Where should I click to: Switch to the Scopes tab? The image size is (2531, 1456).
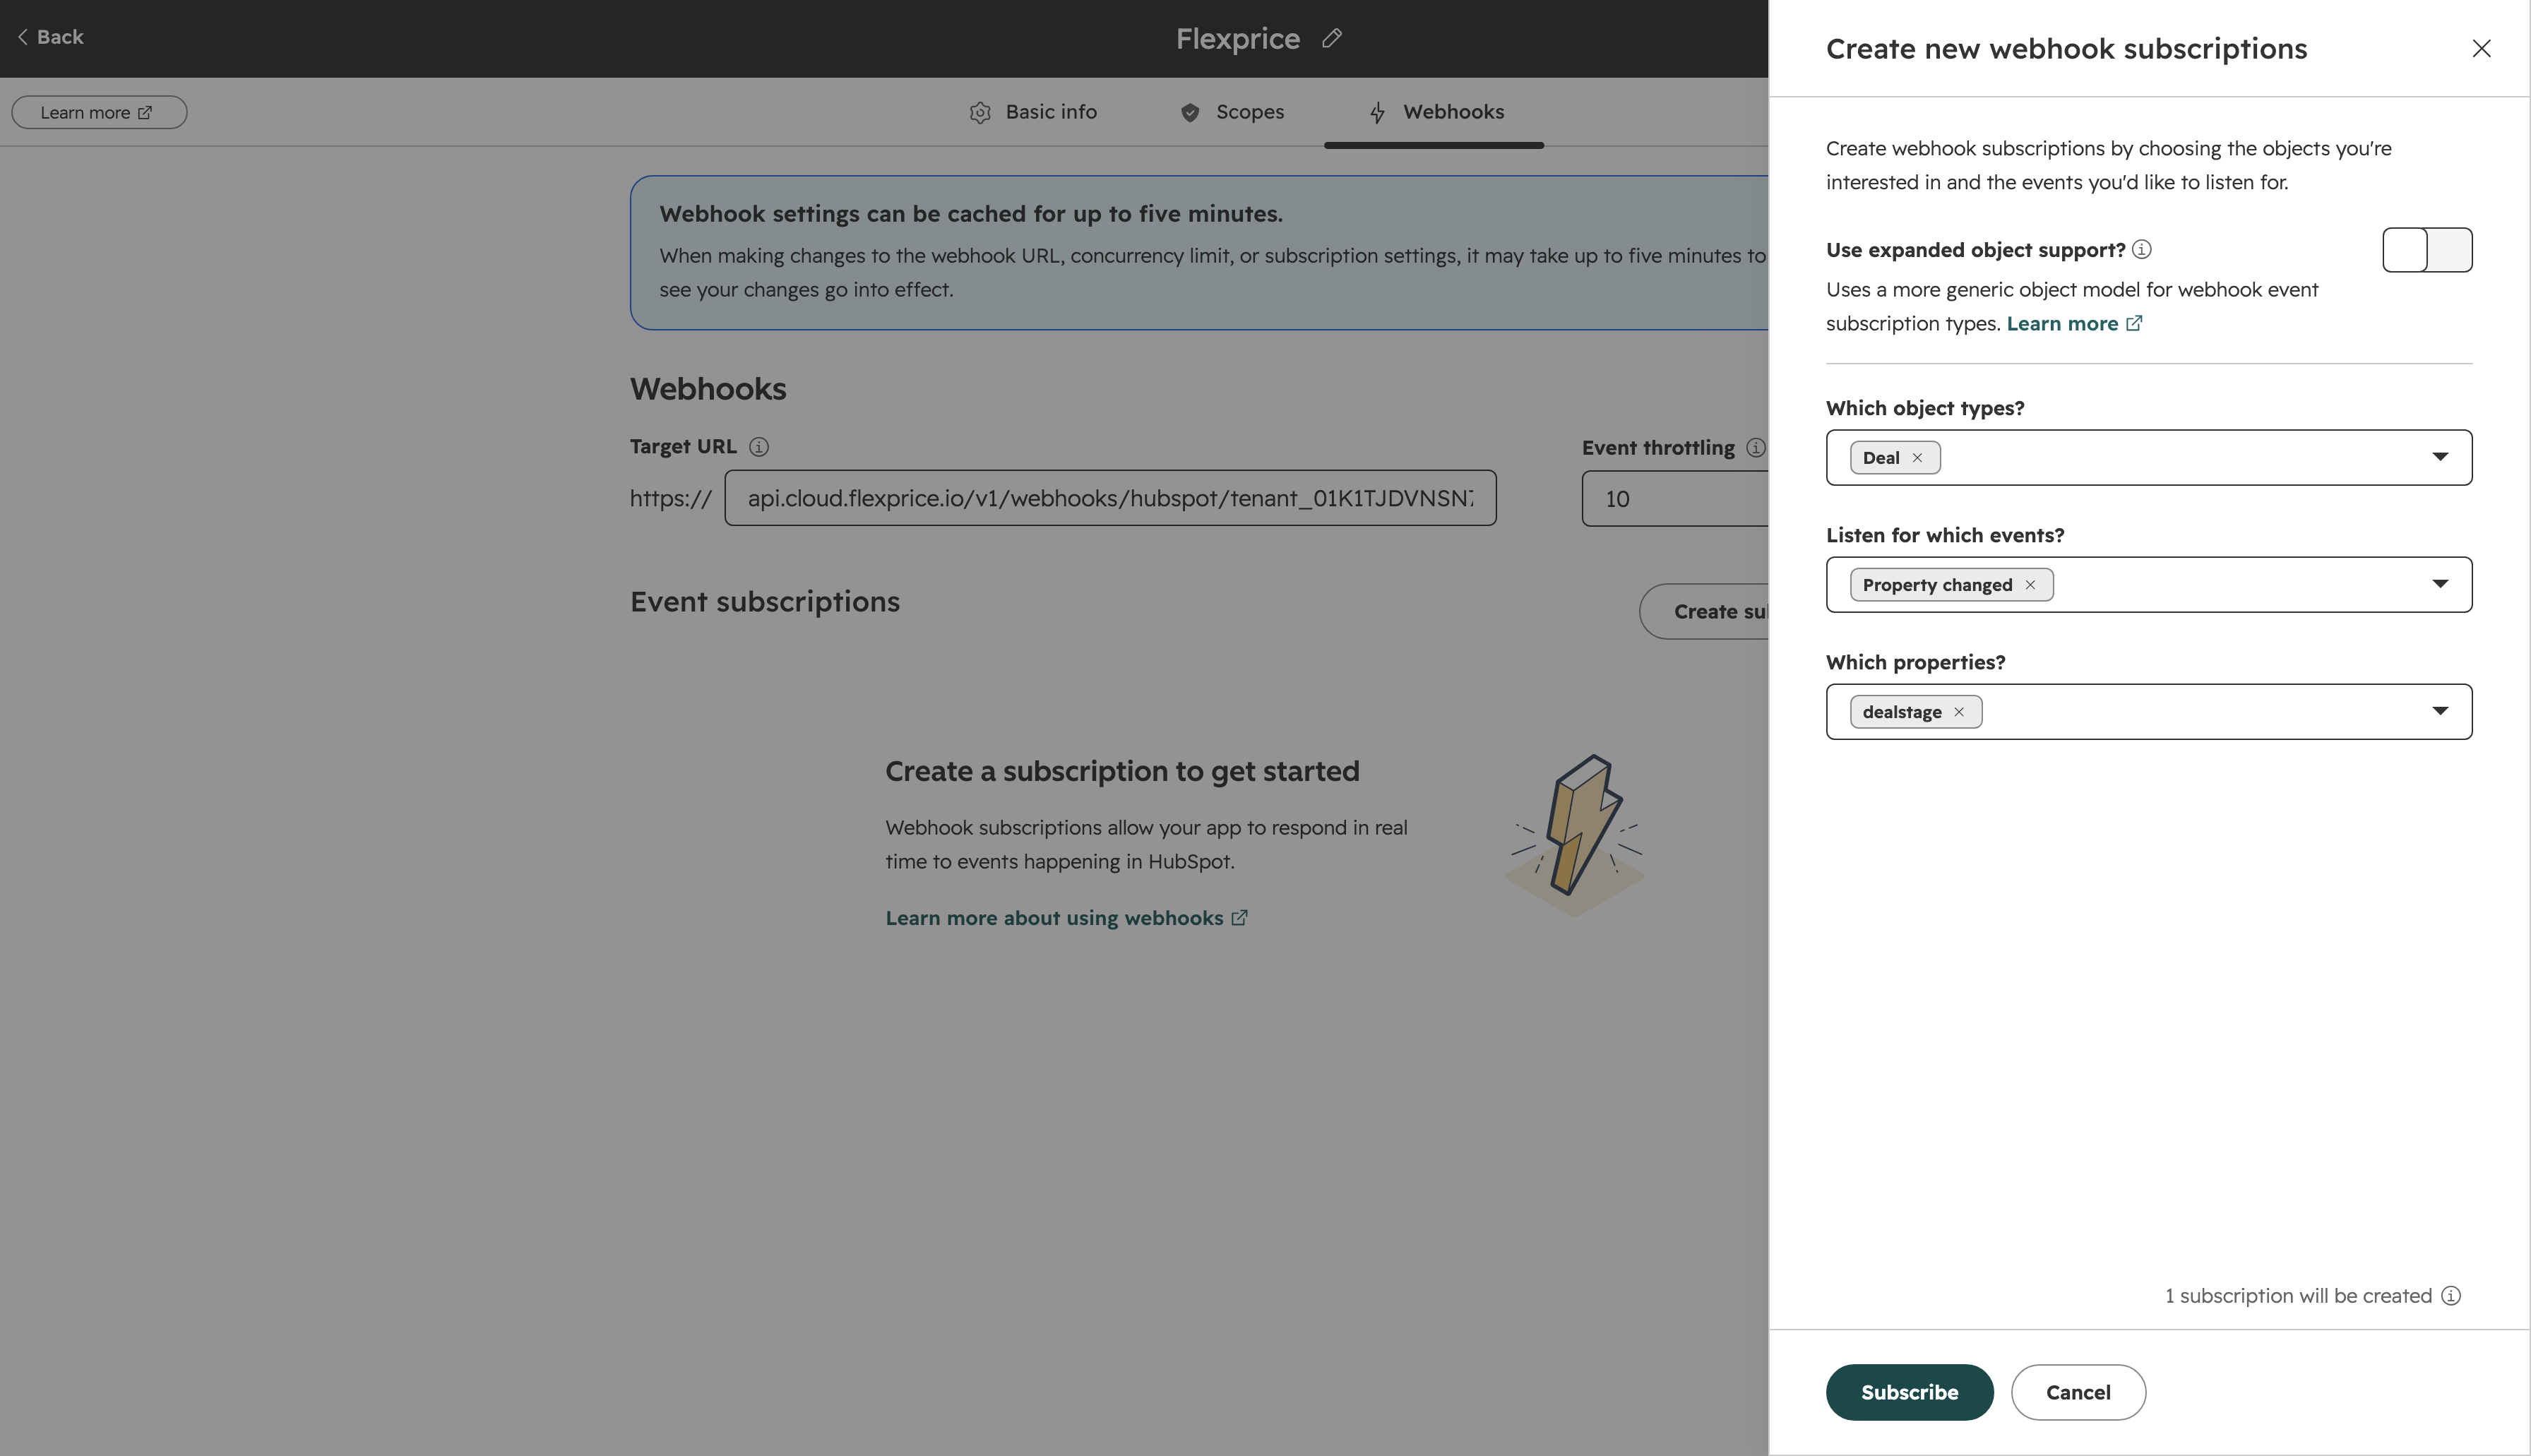coord(1232,112)
